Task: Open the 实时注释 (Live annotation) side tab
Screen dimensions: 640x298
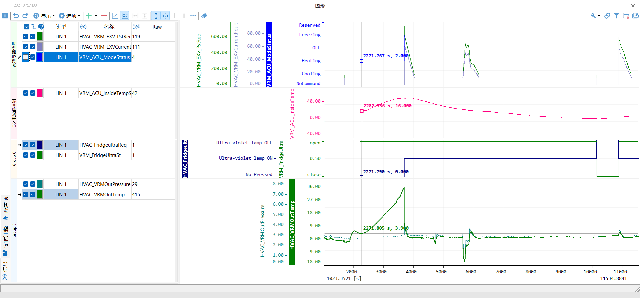Action: pos(5,241)
